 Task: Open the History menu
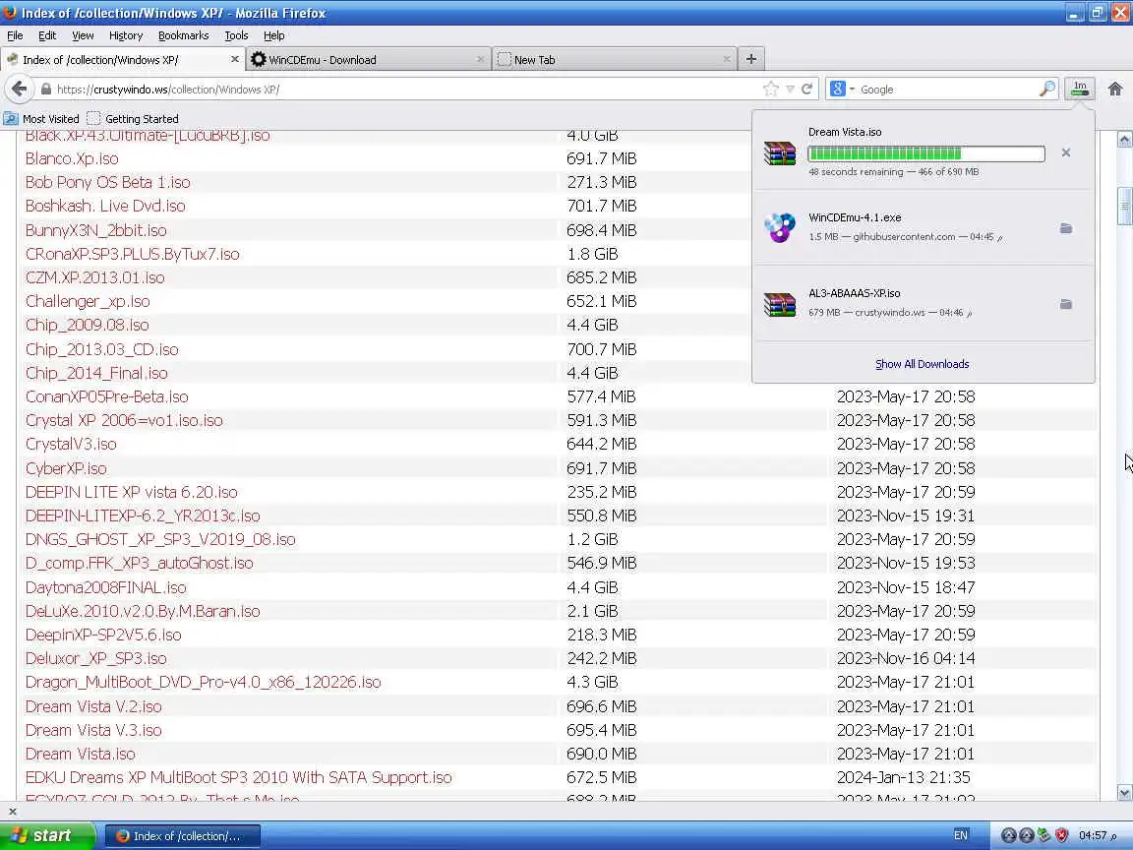126,35
